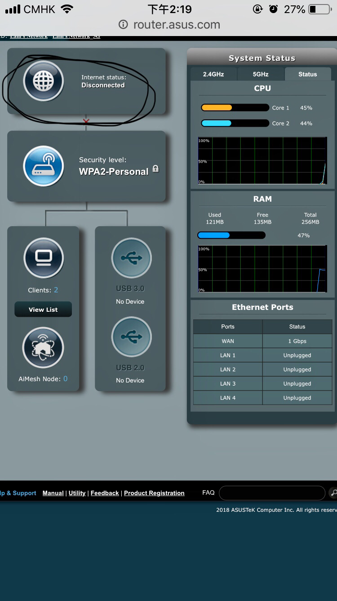Select the LAN 1 row
Screen dimensions: 337x601
pyautogui.click(x=262, y=355)
